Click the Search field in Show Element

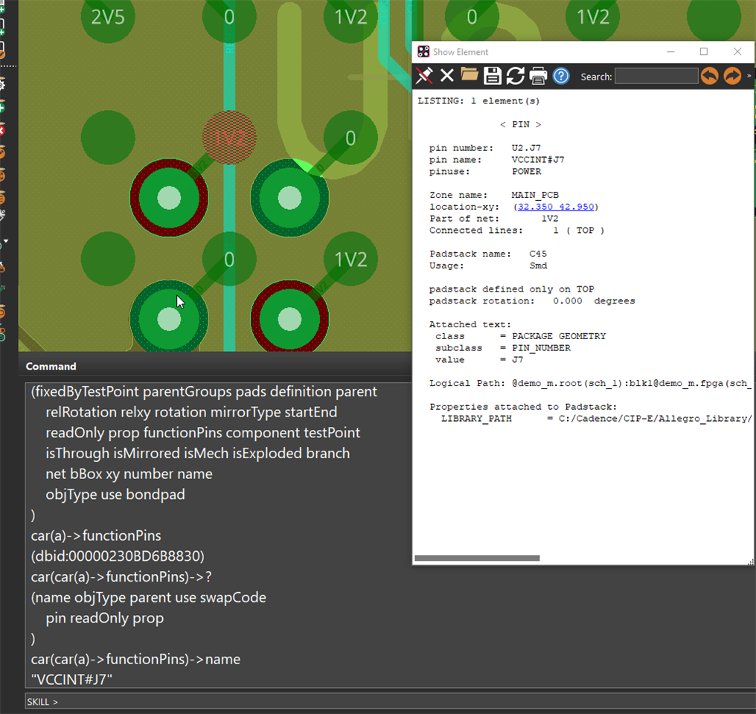pos(656,76)
